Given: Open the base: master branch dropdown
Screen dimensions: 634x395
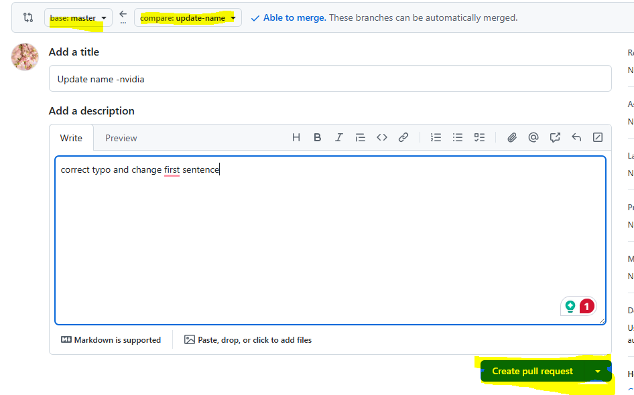Looking at the screenshot, I should point(78,17).
